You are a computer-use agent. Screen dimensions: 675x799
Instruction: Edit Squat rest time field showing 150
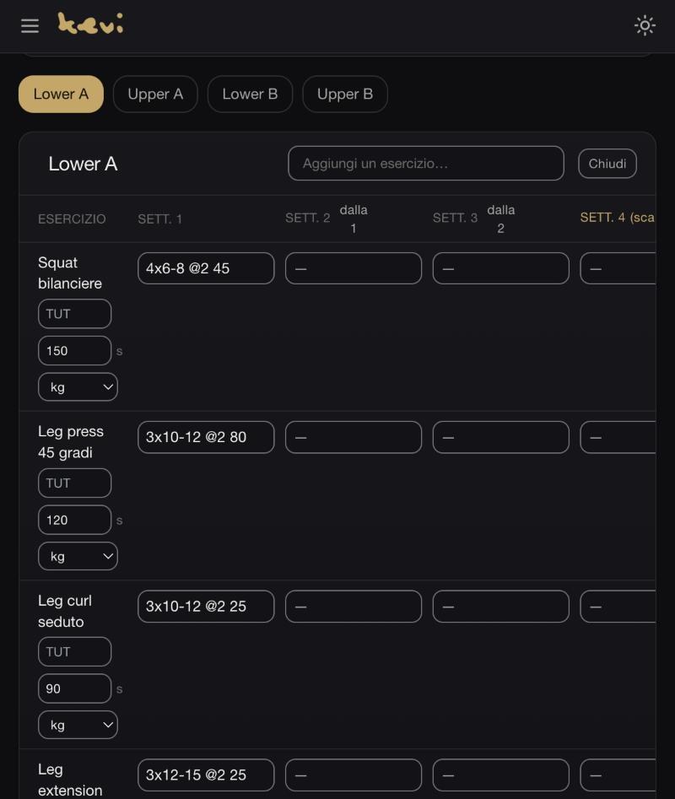pyautogui.click(x=74, y=351)
